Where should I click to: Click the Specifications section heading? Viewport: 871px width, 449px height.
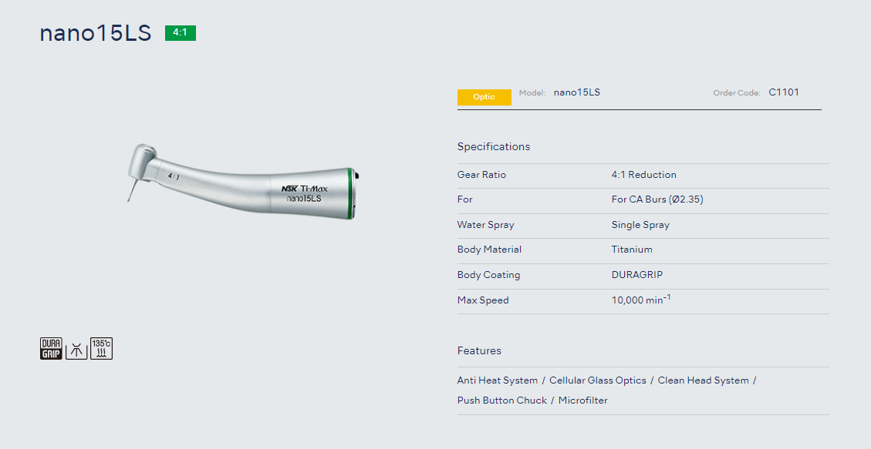click(x=494, y=146)
